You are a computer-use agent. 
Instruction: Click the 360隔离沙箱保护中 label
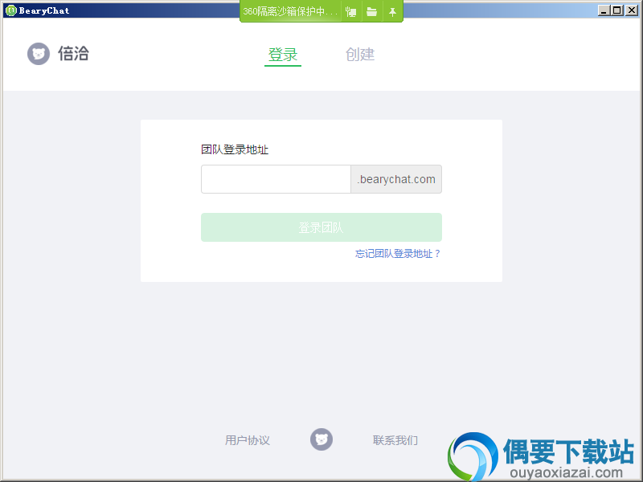[x=290, y=11]
